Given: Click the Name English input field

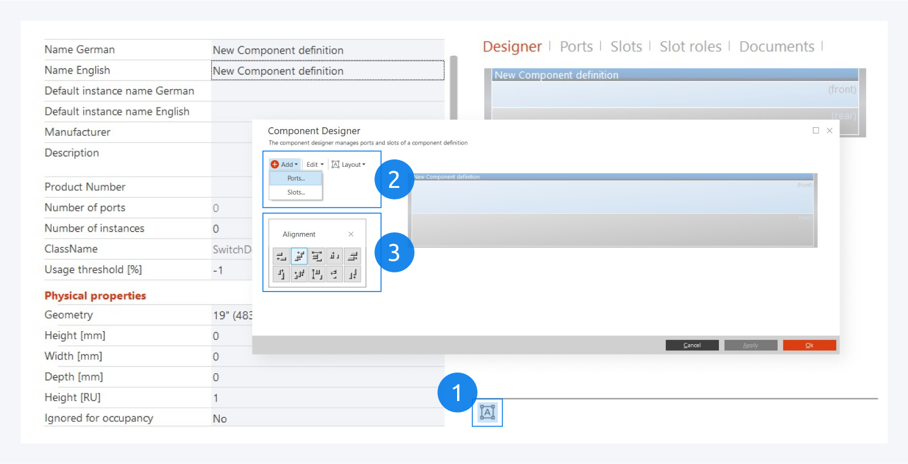Looking at the screenshot, I should (x=327, y=70).
